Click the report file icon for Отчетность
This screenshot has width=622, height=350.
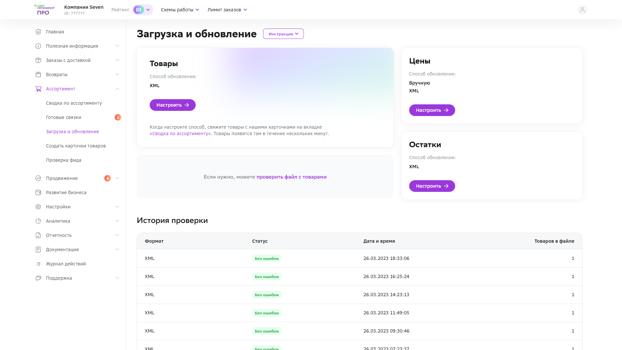click(38, 235)
